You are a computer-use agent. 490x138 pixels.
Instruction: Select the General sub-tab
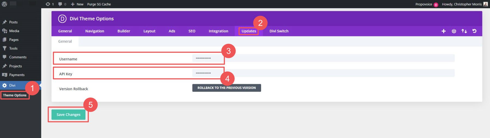tap(65, 41)
